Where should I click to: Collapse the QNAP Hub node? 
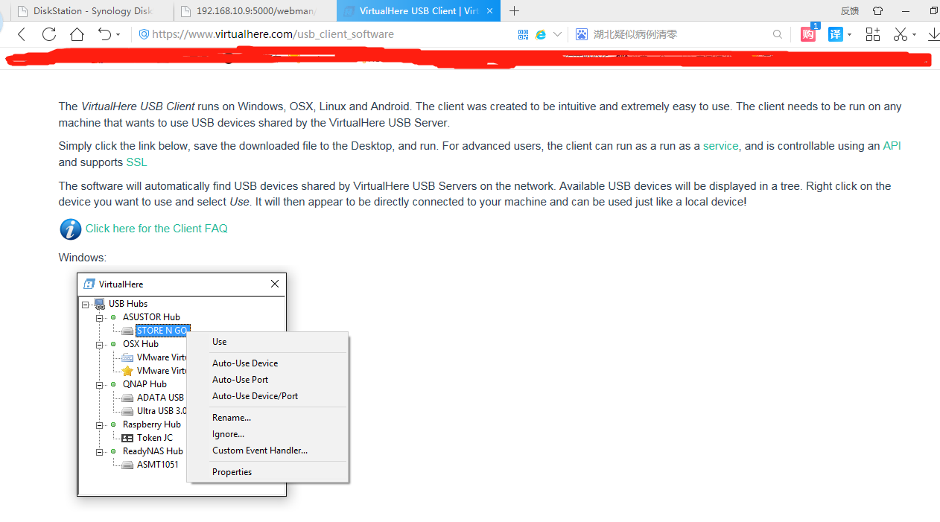[100, 384]
